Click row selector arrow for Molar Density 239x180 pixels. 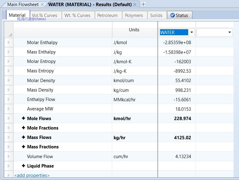(9, 80)
